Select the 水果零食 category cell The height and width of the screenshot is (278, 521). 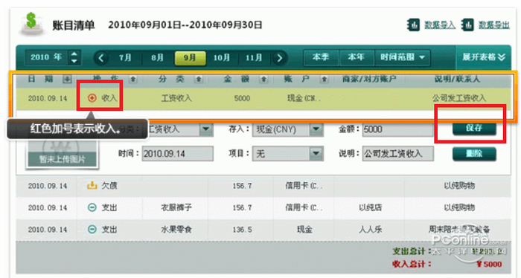176,230
